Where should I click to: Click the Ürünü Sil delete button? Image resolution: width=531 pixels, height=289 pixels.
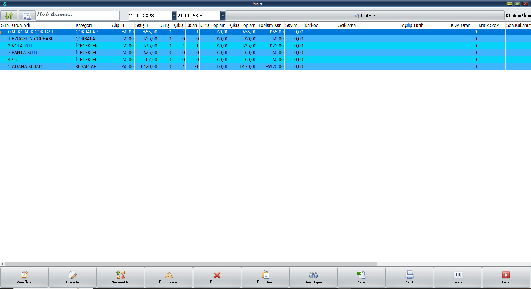(217, 277)
